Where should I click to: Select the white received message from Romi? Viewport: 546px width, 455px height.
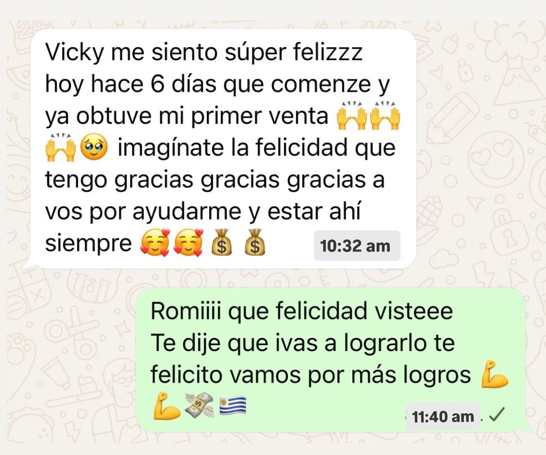[x=223, y=149]
